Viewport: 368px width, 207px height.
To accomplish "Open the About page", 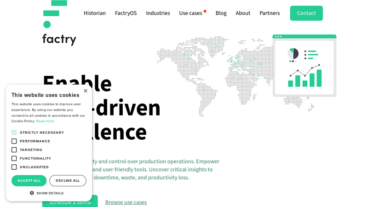I will (243, 13).
